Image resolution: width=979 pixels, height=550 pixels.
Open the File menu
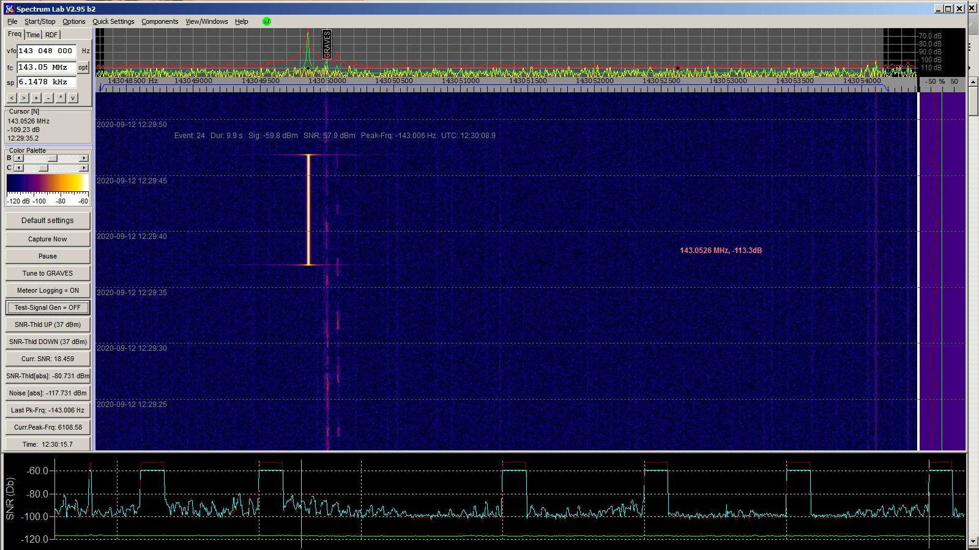12,21
